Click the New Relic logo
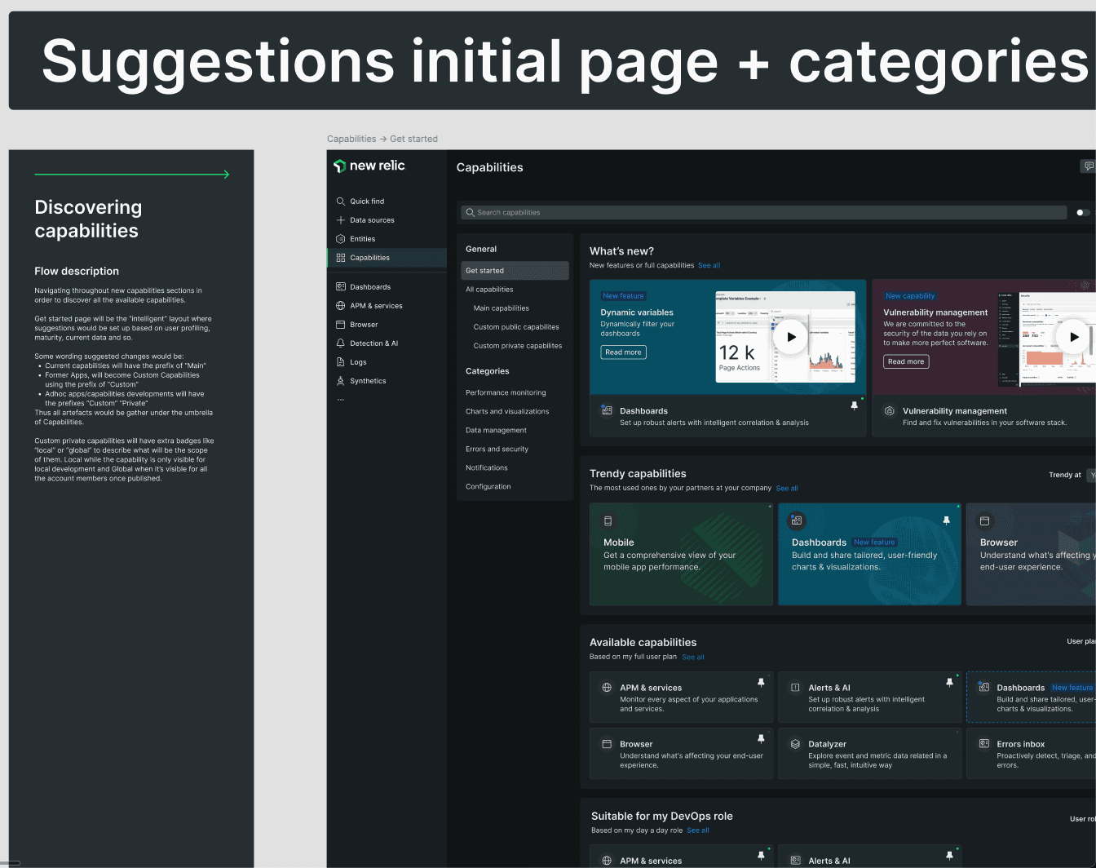1096x868 pixels. [x=369, y=166]
